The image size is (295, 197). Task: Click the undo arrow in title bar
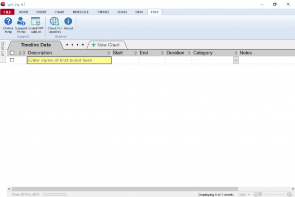pos(11,5)
